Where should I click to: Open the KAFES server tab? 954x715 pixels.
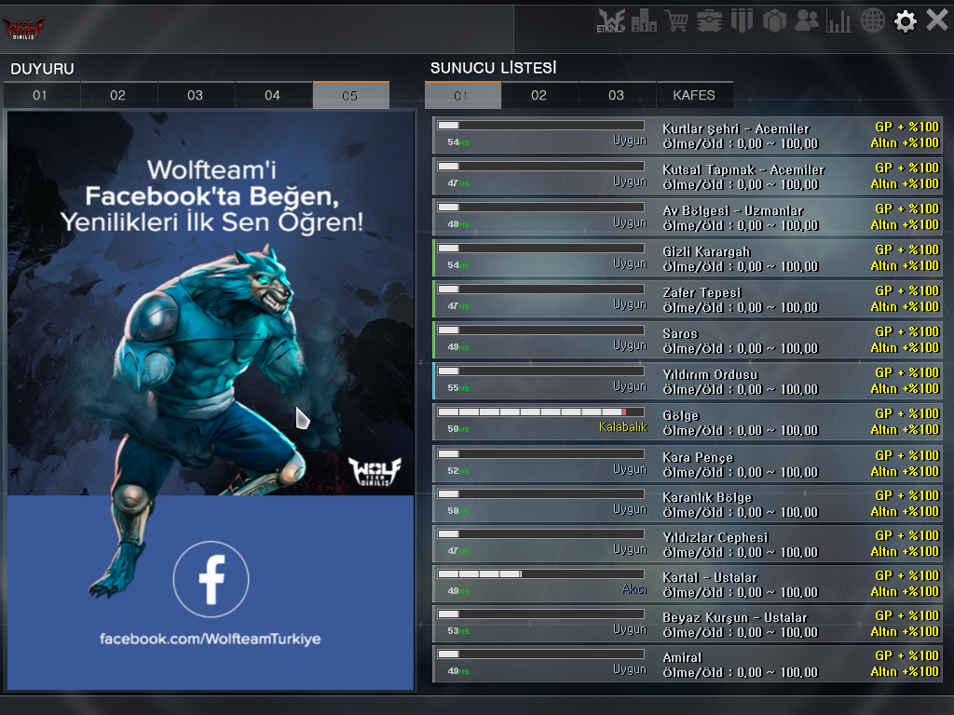pos(694,96)
